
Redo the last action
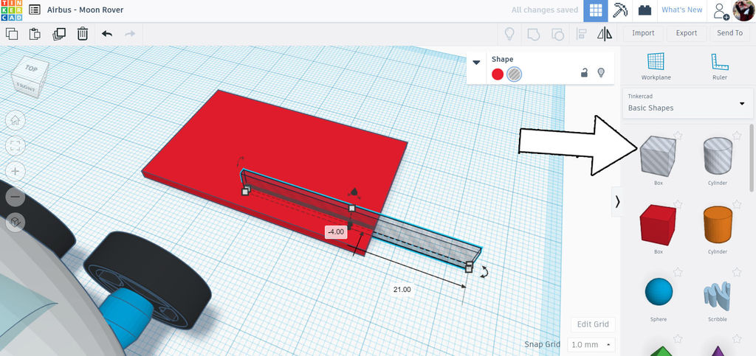click(x=130, y=34)
